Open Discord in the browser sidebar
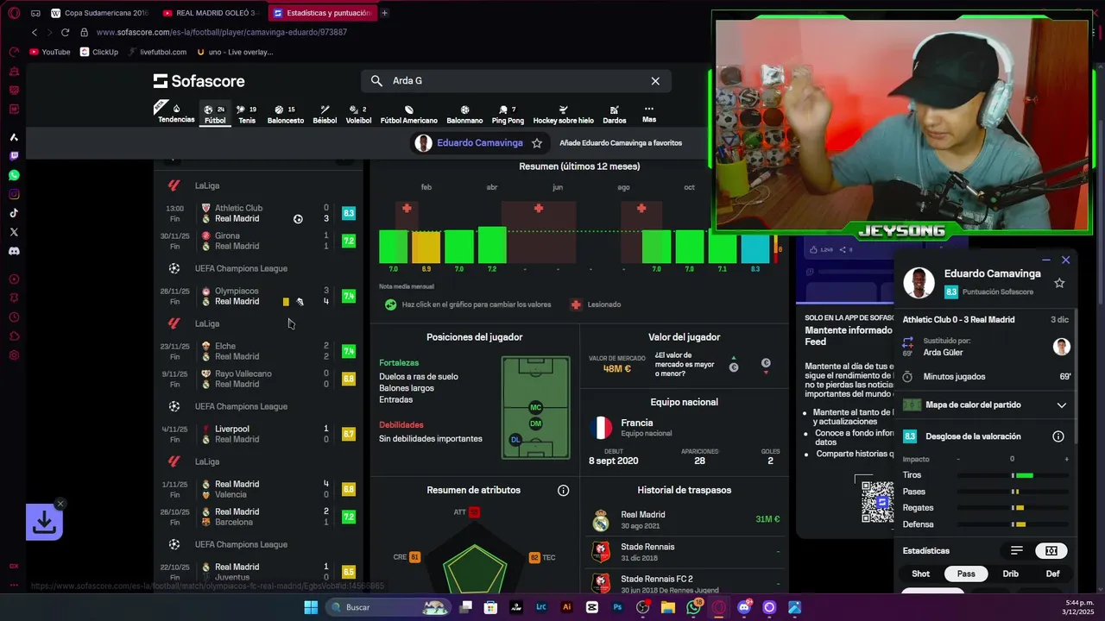The width and height of the screenshot is (1105, 621). (x=14, y=251)
